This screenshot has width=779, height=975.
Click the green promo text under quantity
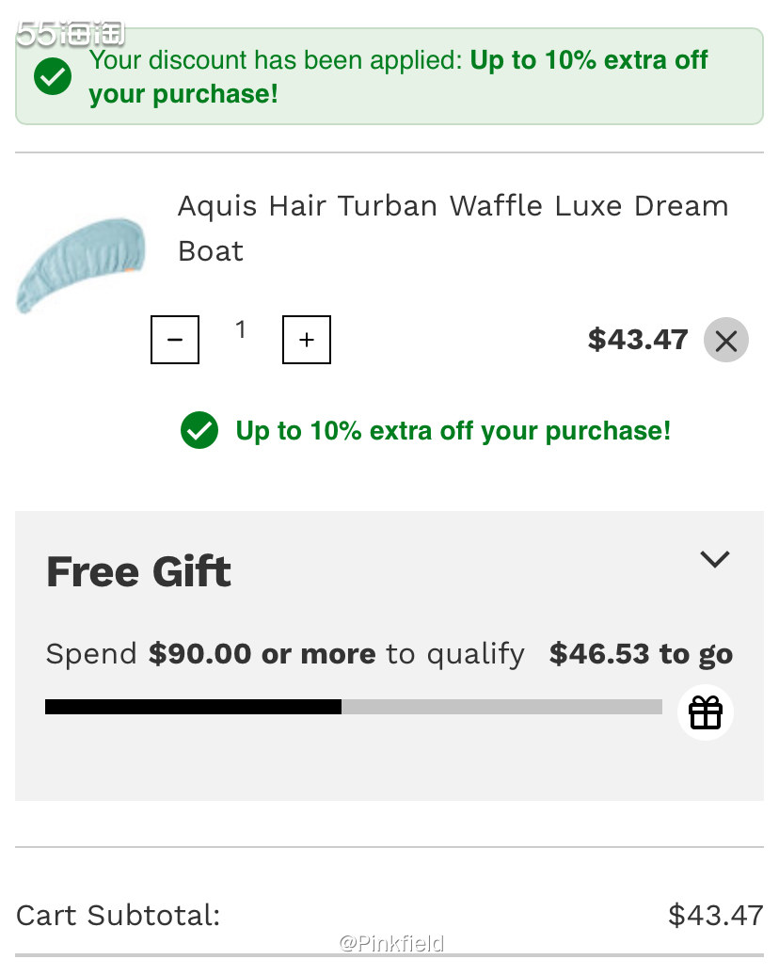coord(453,431)
